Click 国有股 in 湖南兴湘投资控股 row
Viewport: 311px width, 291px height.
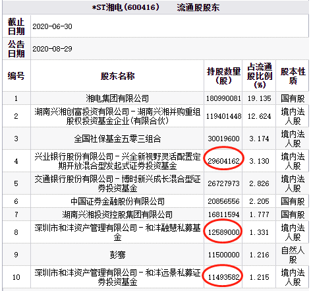coord(293,214)
